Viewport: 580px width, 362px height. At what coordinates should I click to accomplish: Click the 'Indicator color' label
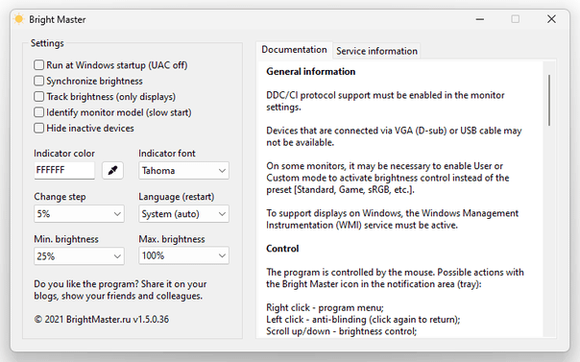64,153
